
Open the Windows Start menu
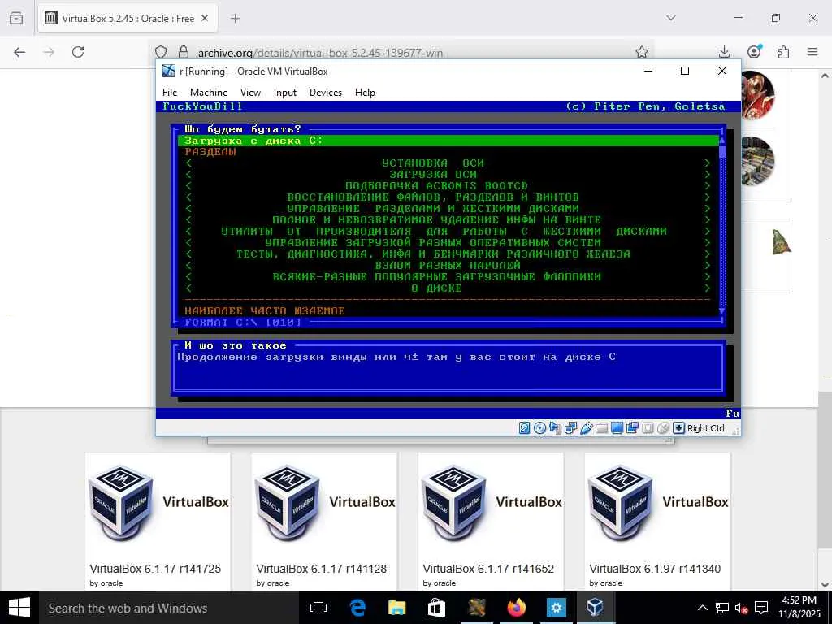pos(19,608)
